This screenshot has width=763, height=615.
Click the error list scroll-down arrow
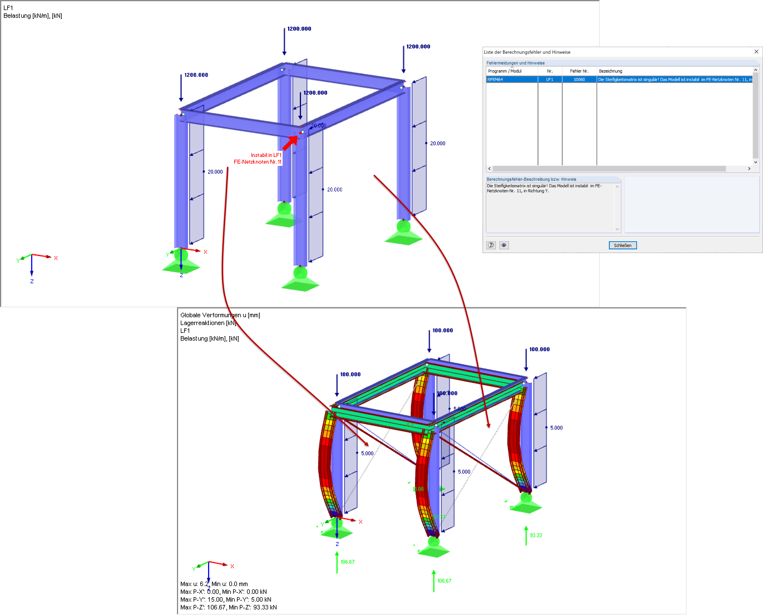755,162
